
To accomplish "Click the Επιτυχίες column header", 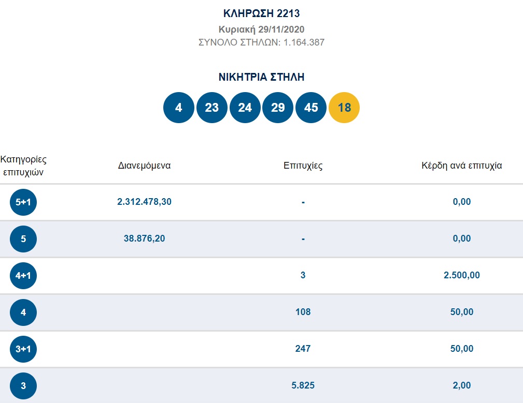I will click(x=303, y=166).
